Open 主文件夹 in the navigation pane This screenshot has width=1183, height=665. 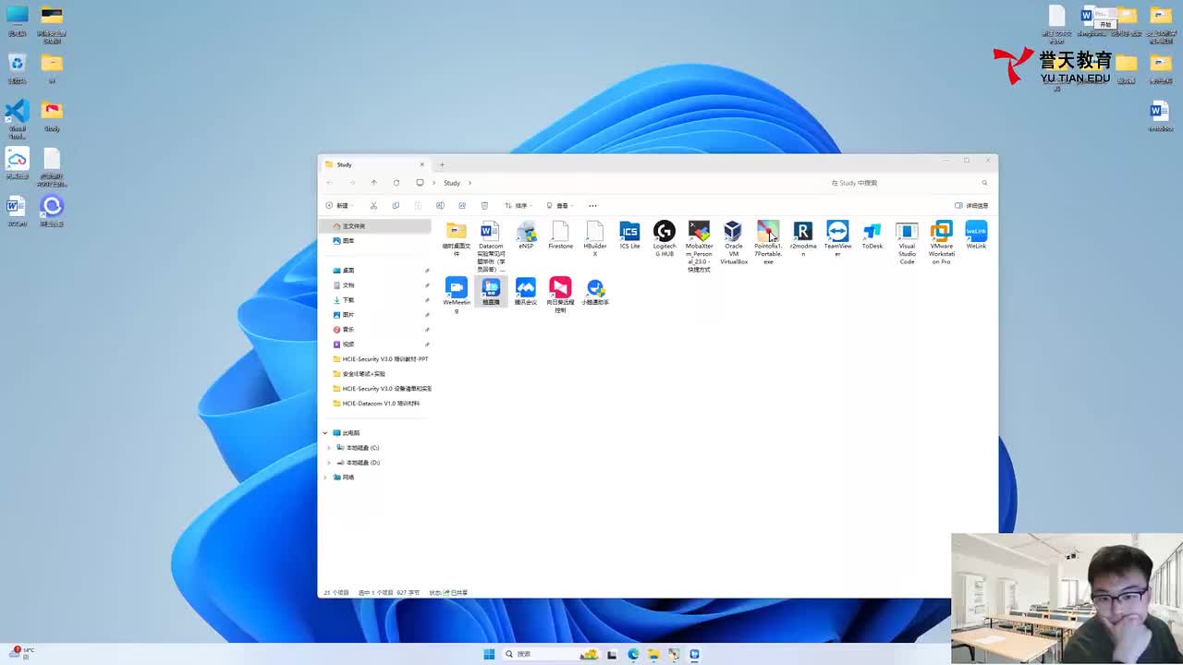click(x=375, y=226)
